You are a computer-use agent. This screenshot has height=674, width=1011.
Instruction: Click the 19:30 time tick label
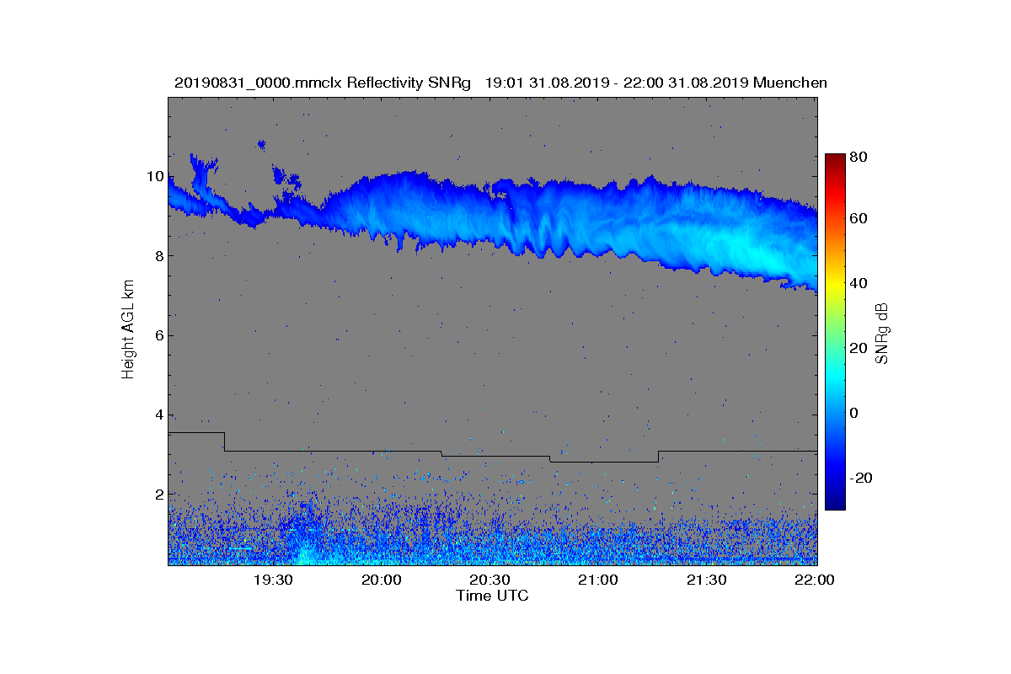click(273, 580)
